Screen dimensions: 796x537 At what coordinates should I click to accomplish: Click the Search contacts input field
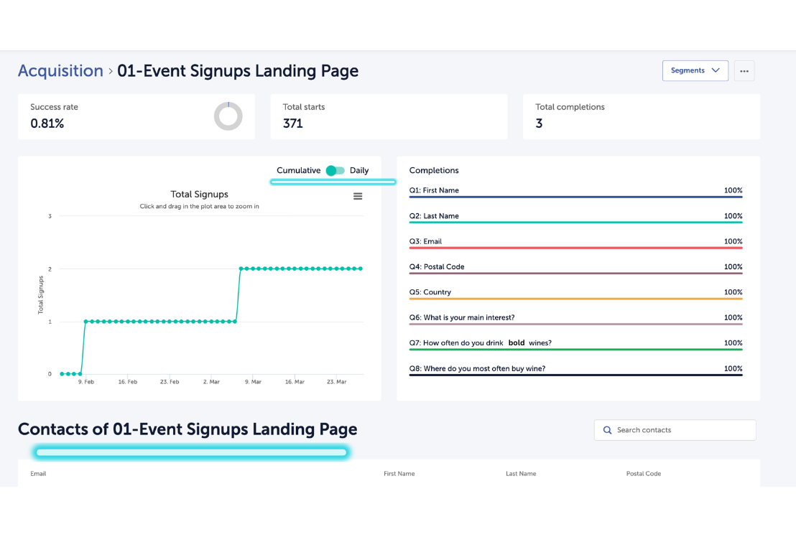point(675,430)
